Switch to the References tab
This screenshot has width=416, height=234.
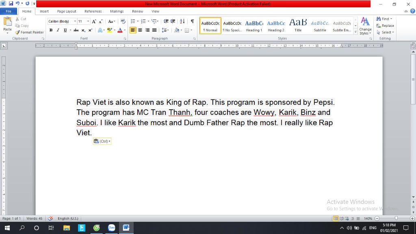pos(93,11)
